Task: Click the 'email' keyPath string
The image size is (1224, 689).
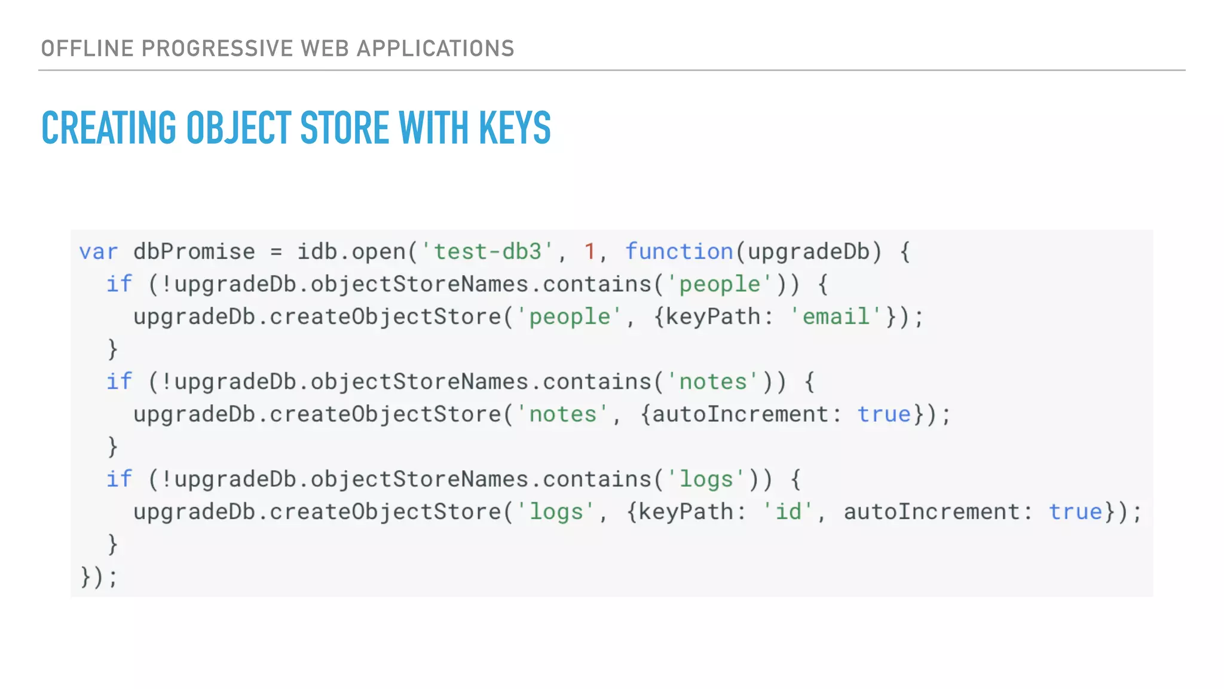Action: (x=836, y=317)
